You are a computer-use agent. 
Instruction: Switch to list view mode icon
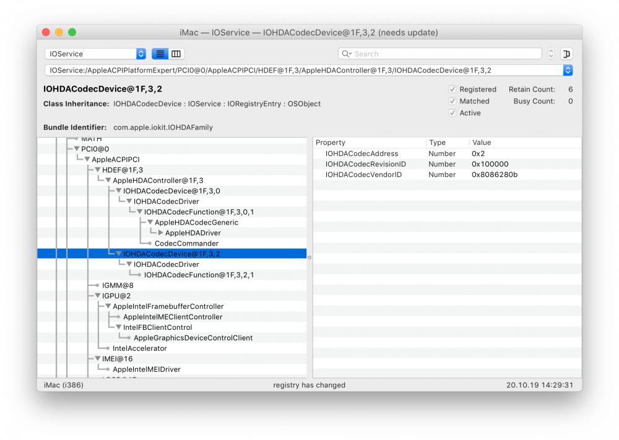pyautogui.click(x=160, y=54)
